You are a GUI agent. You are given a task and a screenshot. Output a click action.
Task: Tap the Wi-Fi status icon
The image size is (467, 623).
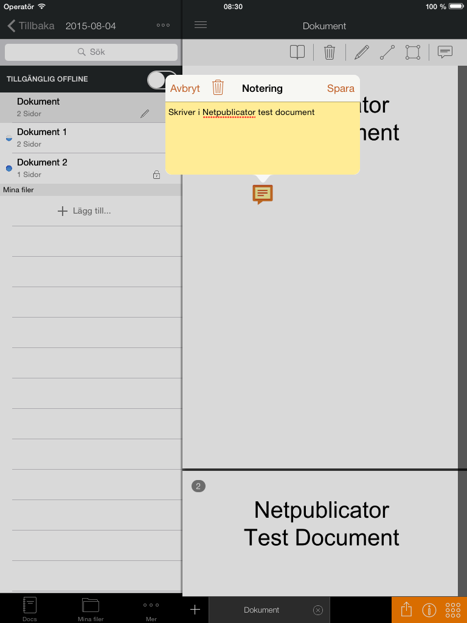(x=41, y=6)
